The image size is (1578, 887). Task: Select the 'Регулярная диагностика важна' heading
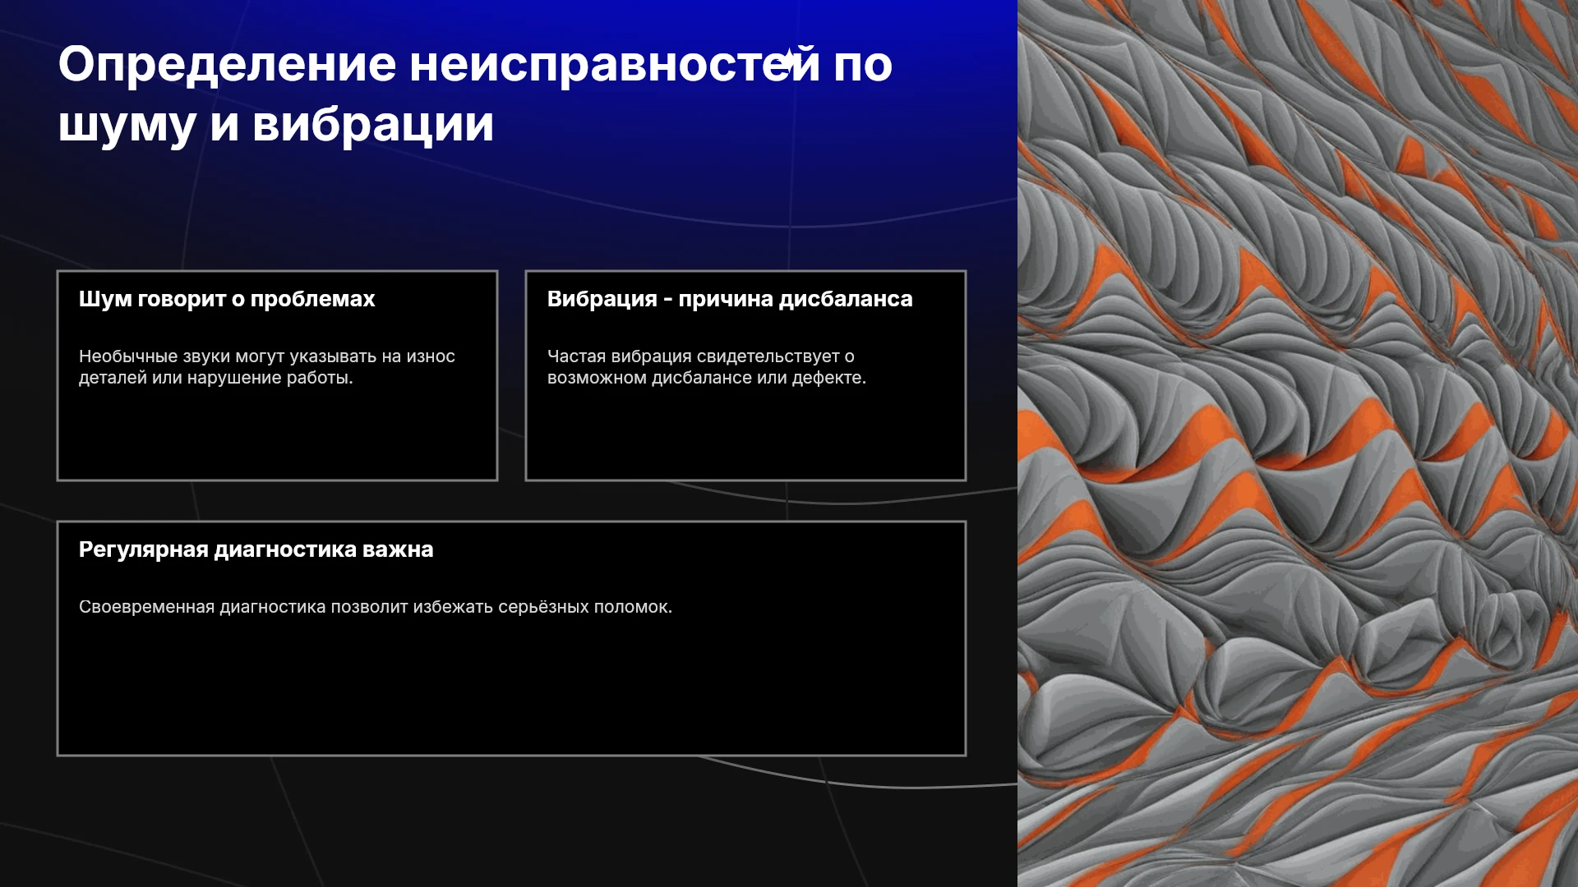[x=256, y=549]
